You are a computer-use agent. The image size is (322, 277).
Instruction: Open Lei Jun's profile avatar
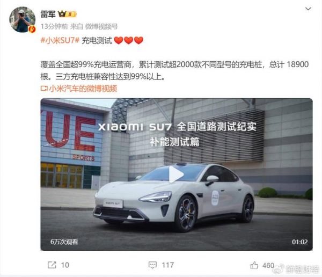click(23, 19)
